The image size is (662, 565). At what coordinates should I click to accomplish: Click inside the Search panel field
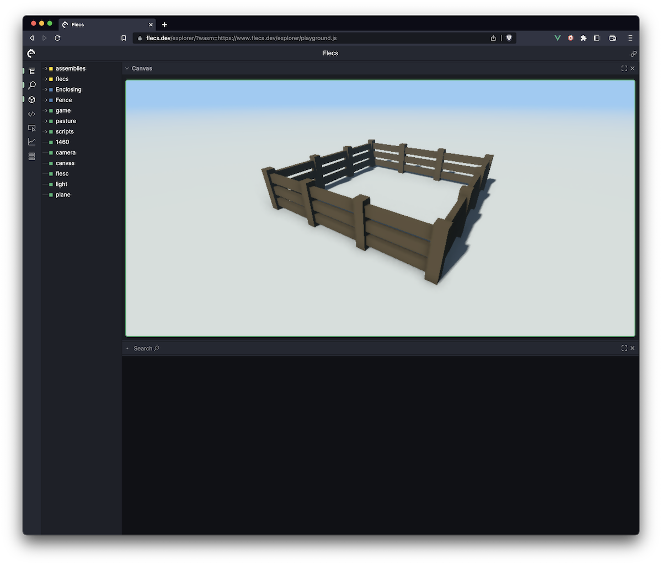pos(146,348)
